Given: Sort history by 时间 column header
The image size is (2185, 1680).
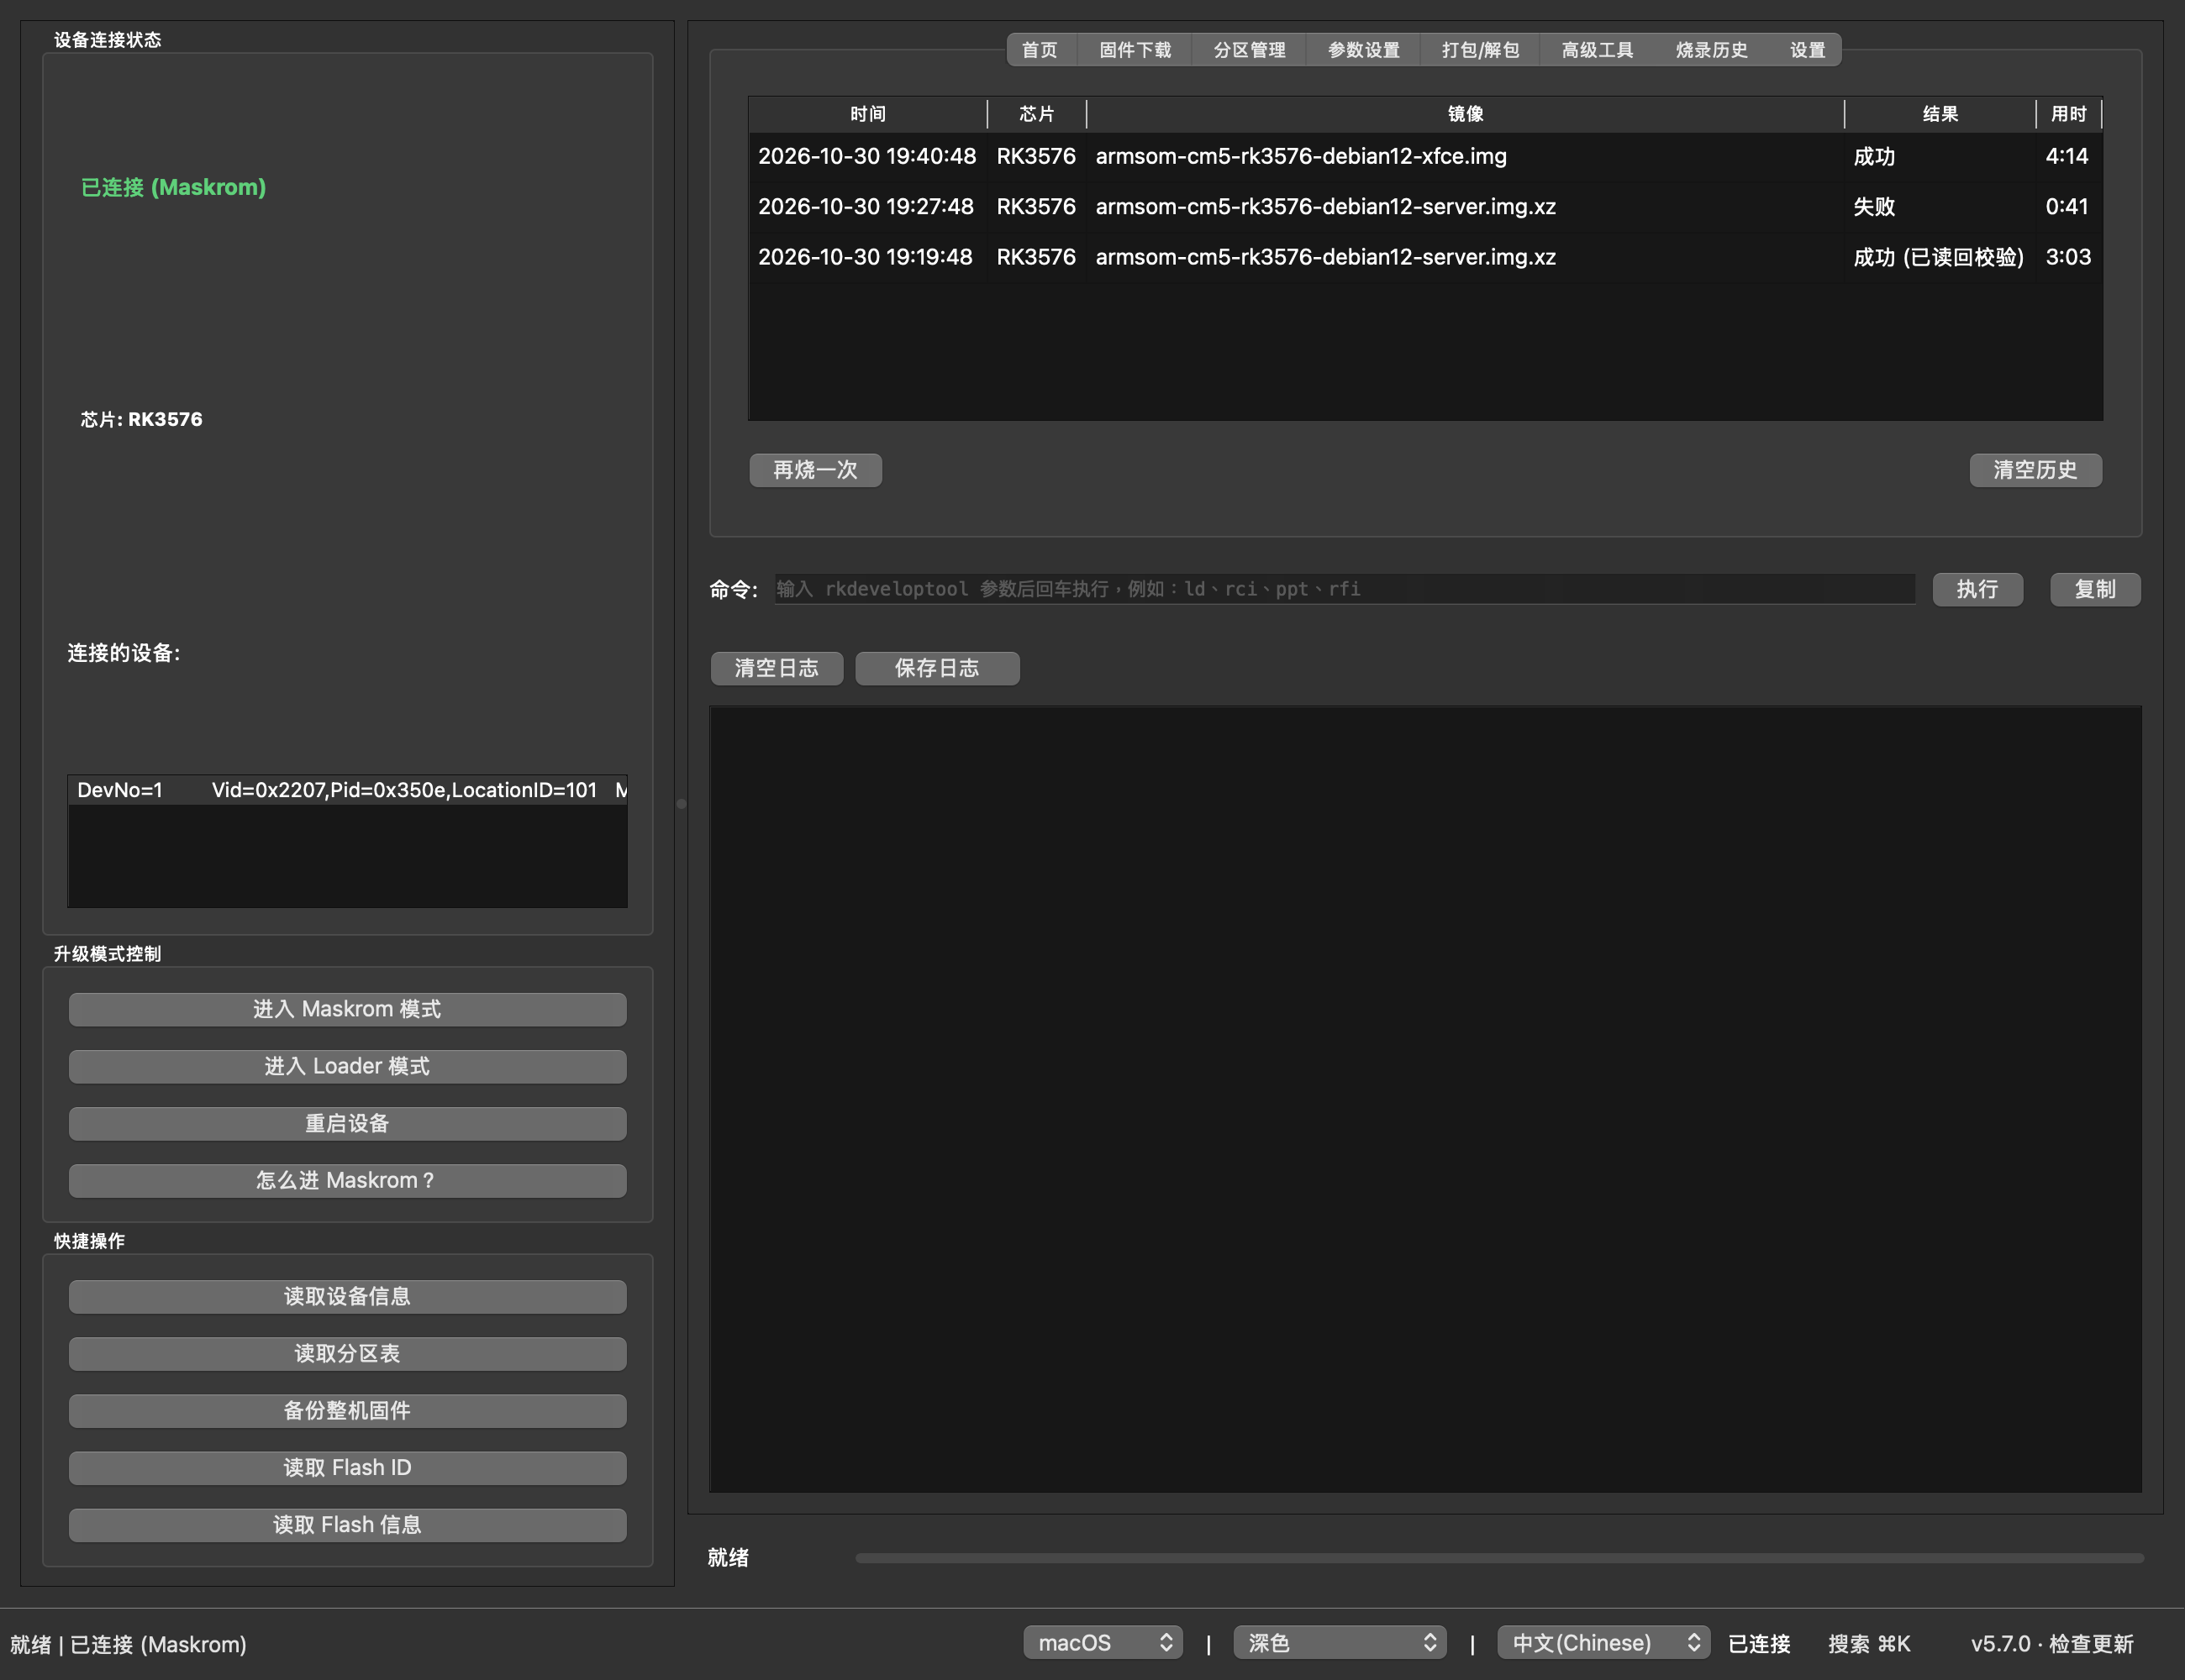Looking at the screenshot, I should (867, 114).
